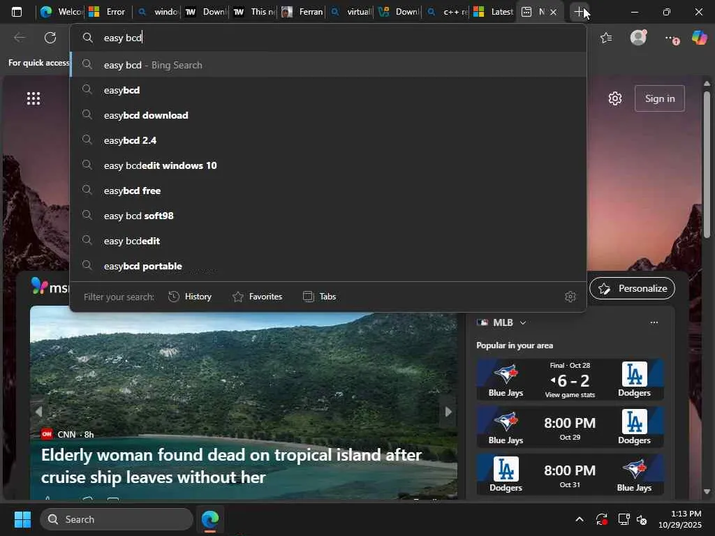715x536 pixels.
Task: Open the muted volume tray icon
Action: point(642,519)
